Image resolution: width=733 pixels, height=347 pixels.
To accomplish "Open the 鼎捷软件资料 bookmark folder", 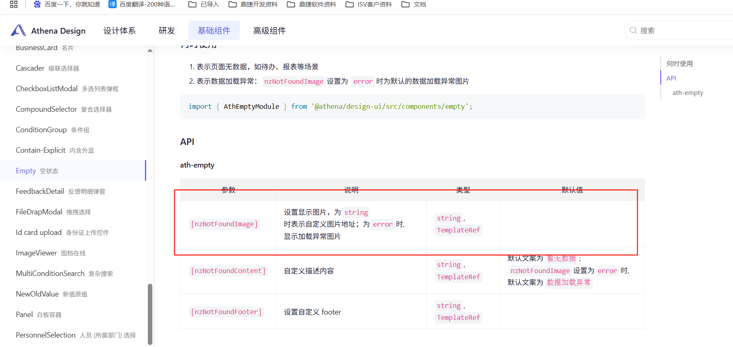I will coord(311,5).
